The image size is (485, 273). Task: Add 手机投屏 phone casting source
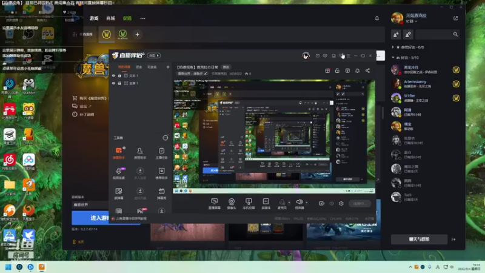point(249,204)
